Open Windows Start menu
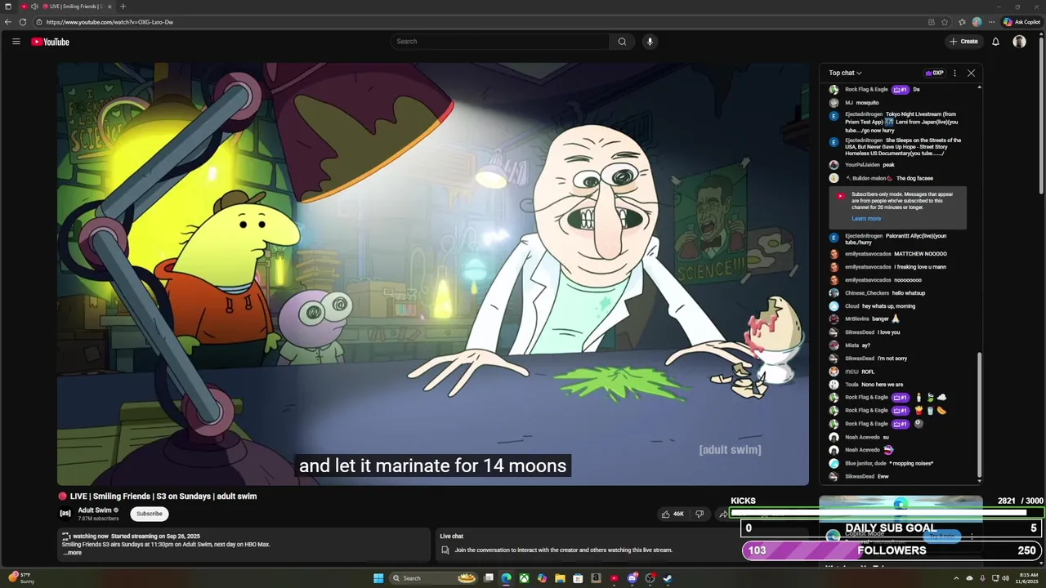The image size is (1046, 588). coord(378,578)
